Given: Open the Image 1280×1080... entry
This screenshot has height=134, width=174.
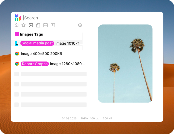Looking at the screenshot, I should click(x=67, y=64).
